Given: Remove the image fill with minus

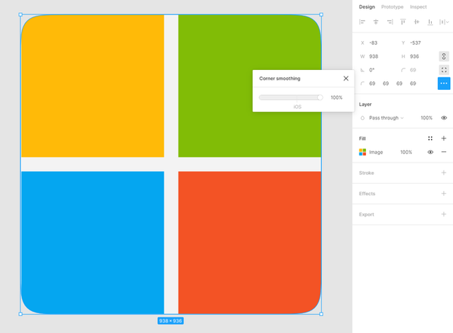Looking at the screenshot, I should click(x=444, y=152).
